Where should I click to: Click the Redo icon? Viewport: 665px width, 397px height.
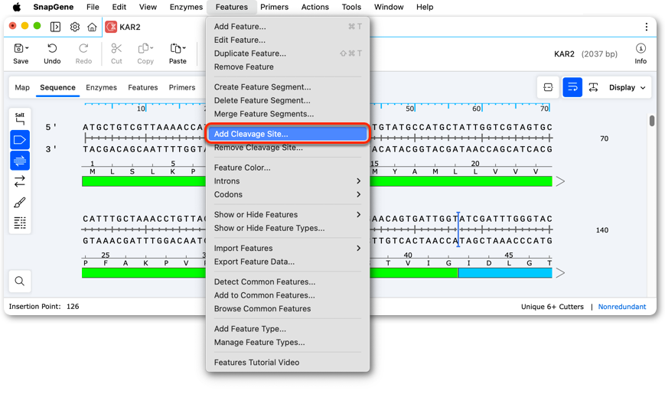(83, 48)
